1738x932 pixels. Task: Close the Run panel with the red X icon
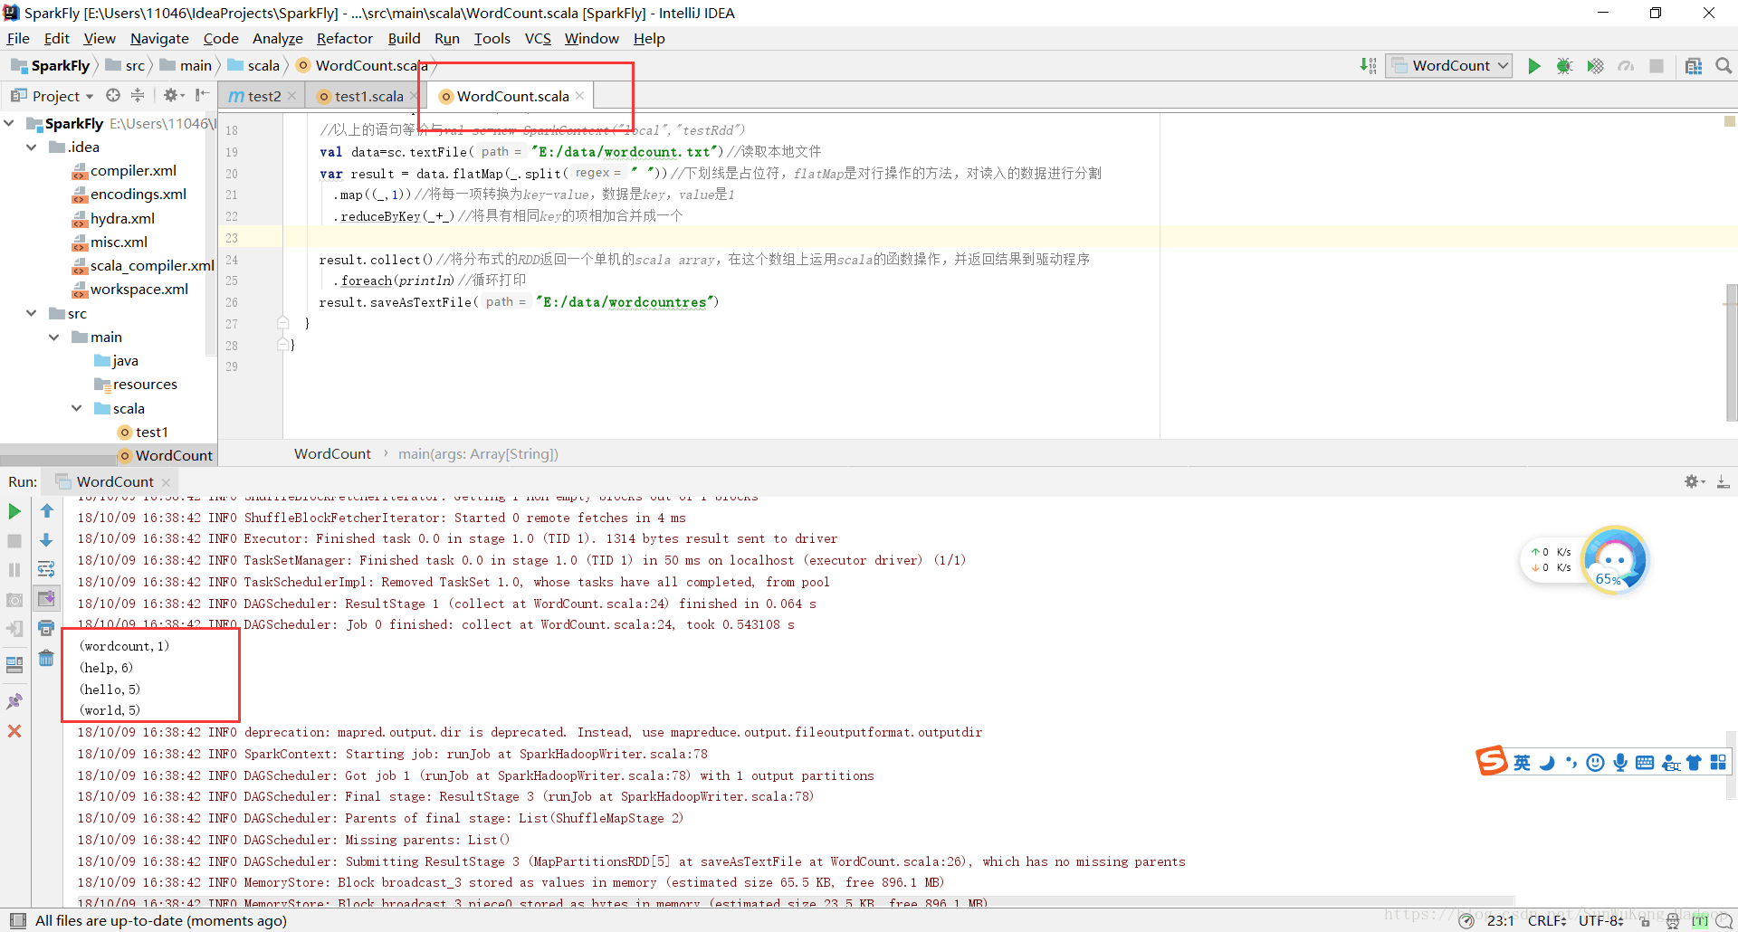pyautogui.click(x=14, y=730)
